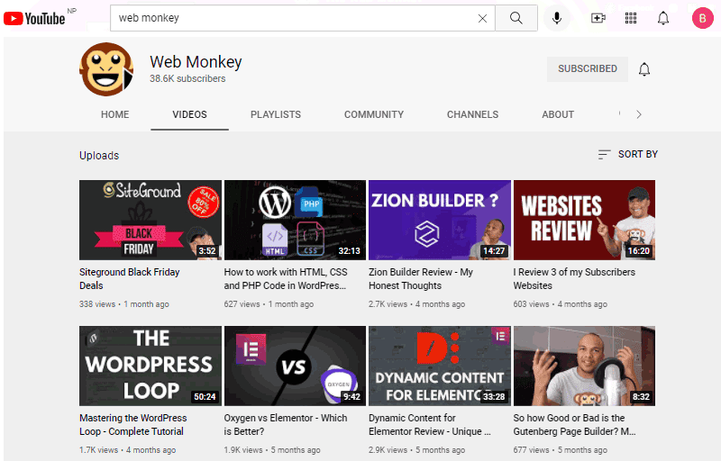This screenshot has height=461, width=721.
Task: Open Oxygen vs Elementor thumbnail
Action: coord(295,366)
